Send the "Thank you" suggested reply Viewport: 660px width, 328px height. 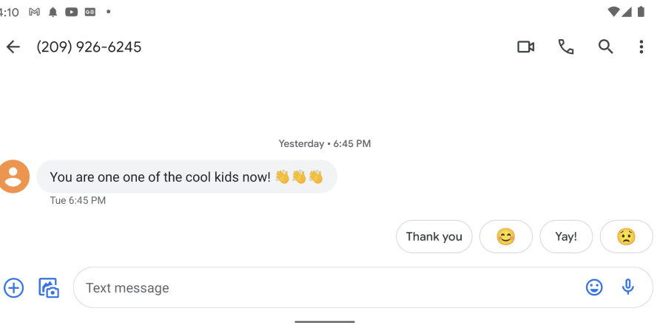pos(434,236)
